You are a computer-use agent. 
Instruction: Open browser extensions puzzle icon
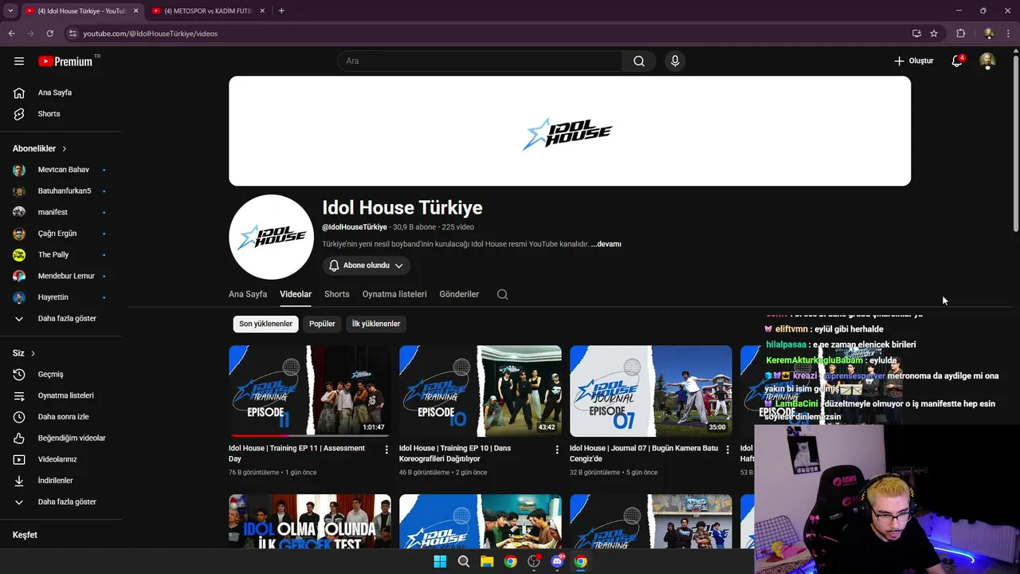click(x=961, y=33)
